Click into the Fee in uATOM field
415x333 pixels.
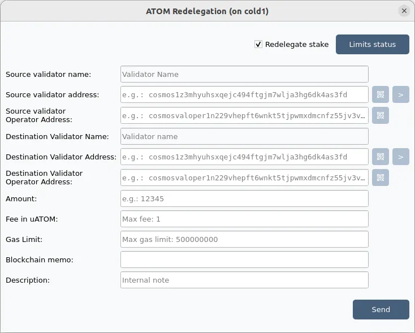point(244,219)
